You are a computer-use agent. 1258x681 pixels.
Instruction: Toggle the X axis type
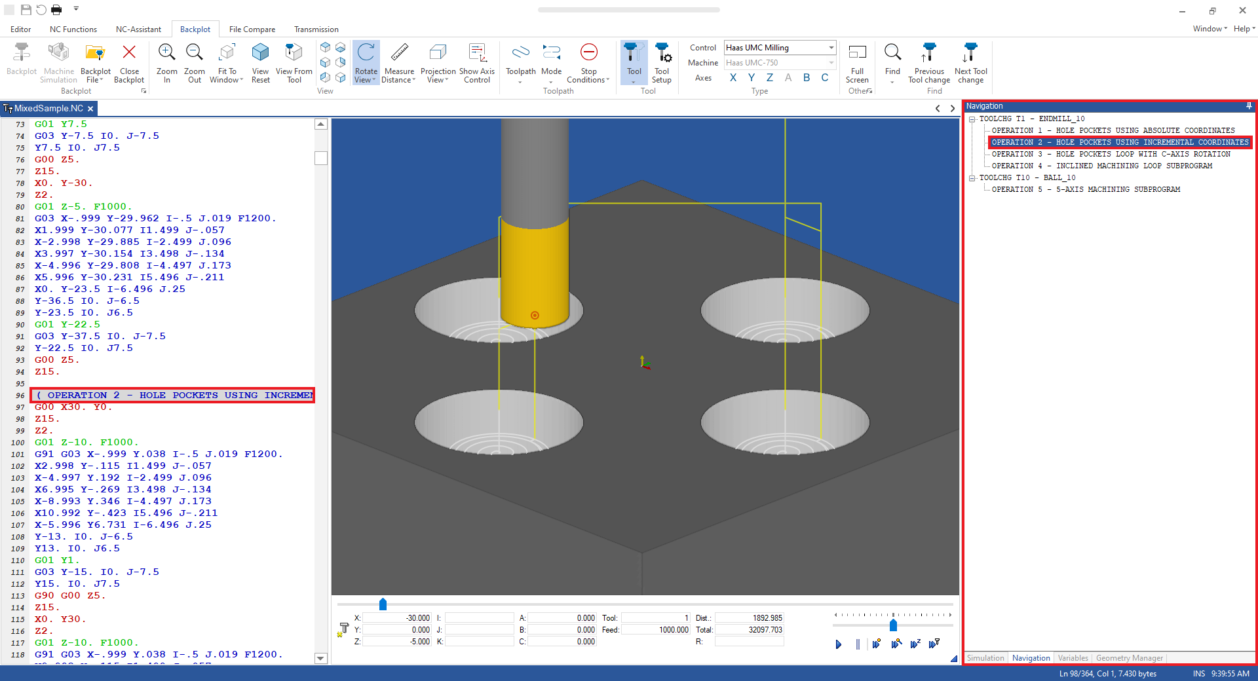point(733,78)
